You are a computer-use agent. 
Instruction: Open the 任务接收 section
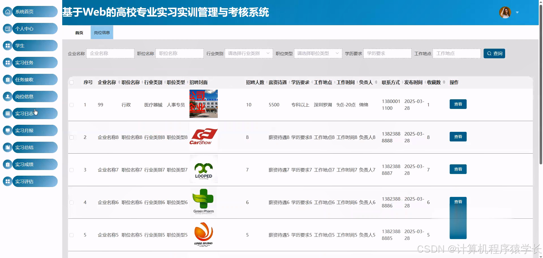pos(30,79)
